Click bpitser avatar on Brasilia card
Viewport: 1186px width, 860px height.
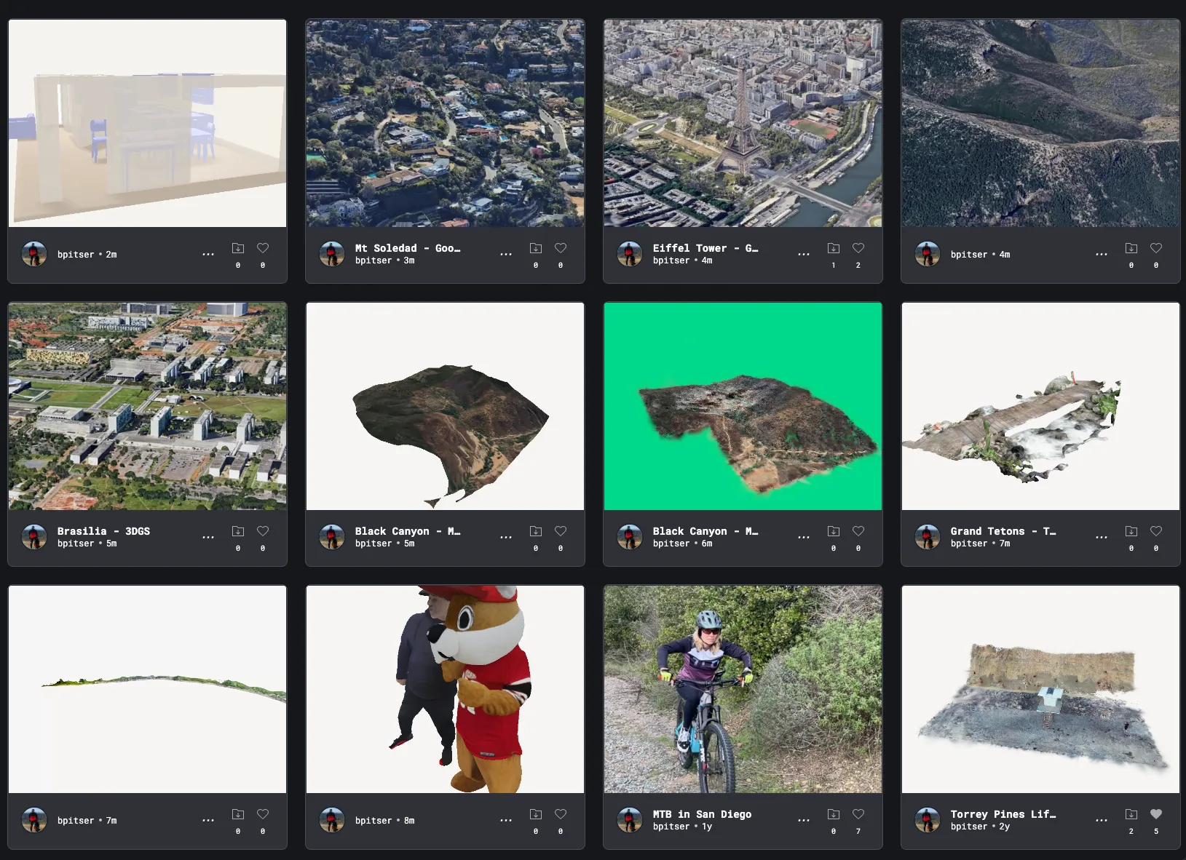pos(34,537)
